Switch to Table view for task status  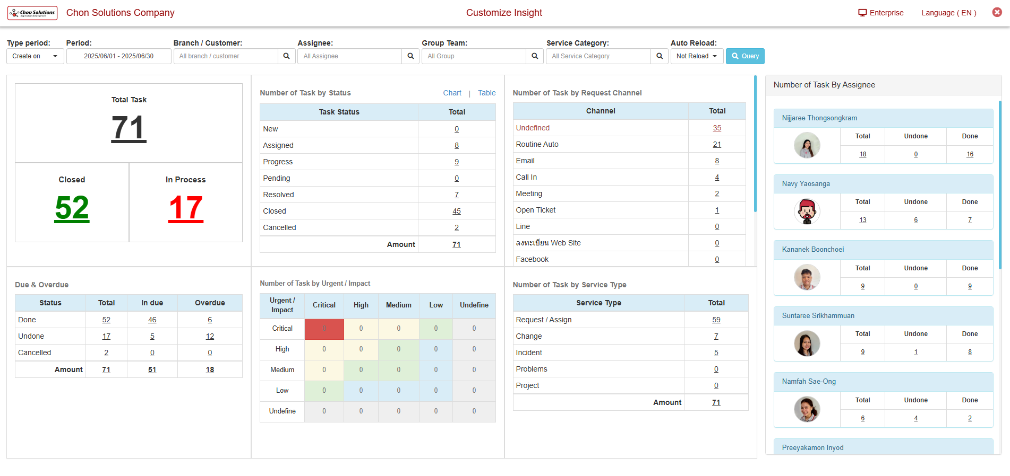tap(486, 93)
